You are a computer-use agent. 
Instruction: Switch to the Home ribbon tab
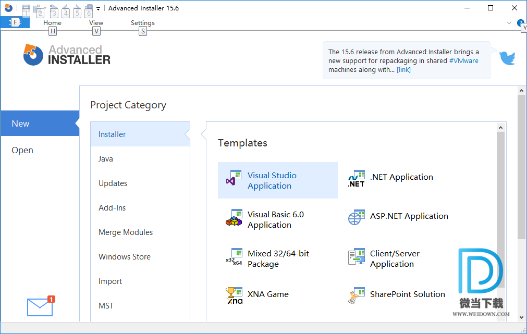click(53, 23)
